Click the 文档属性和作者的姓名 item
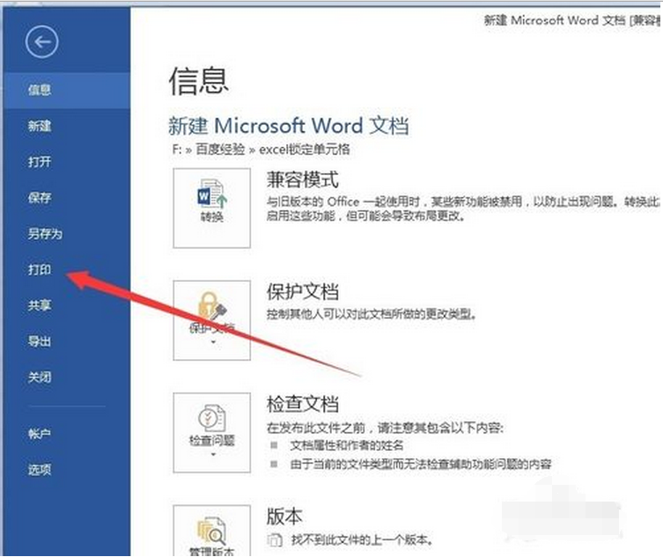 click(x=347, y=445)
